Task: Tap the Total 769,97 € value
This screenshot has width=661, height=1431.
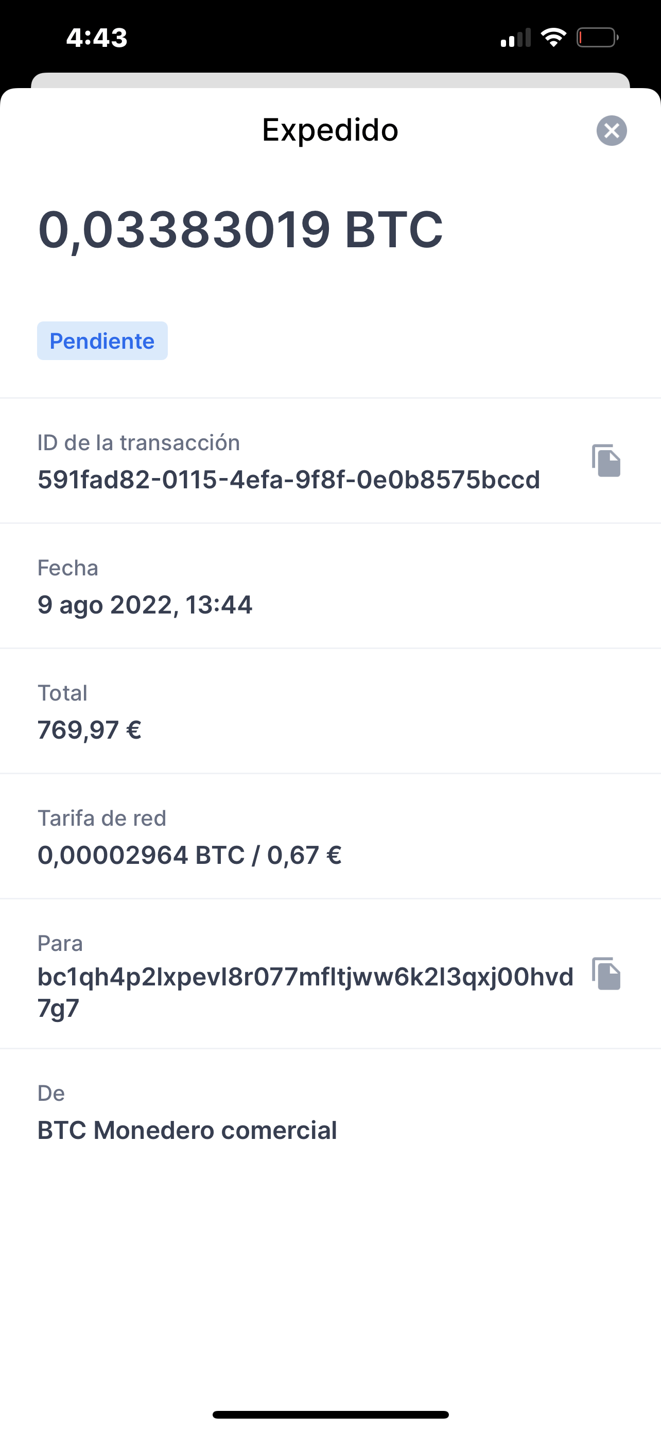Action: [90, 730]
